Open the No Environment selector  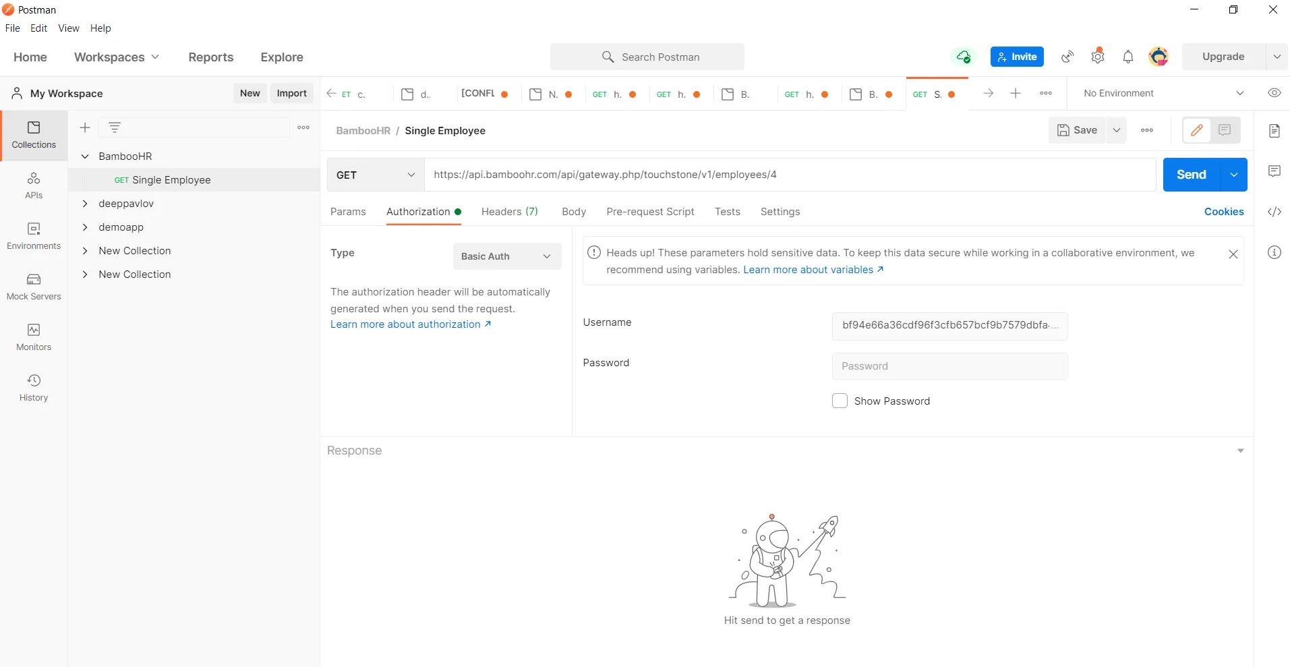point(1164,93)
